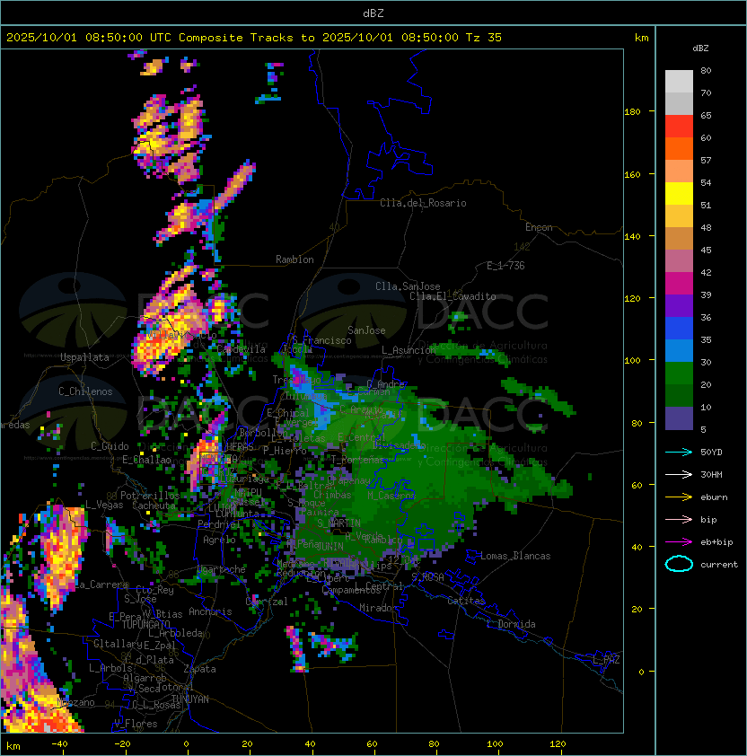Viewport: 747px width, 756px height.
Task: Click the 'Tz 35' threshold text in header
Action: (484, 38)
